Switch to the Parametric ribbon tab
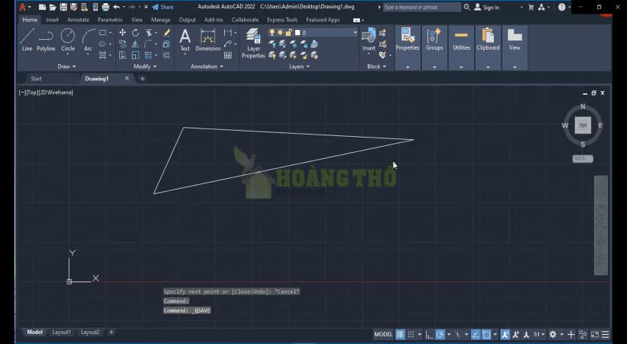Viewport: 627px width, 344px height. click(x=110, y=20)
